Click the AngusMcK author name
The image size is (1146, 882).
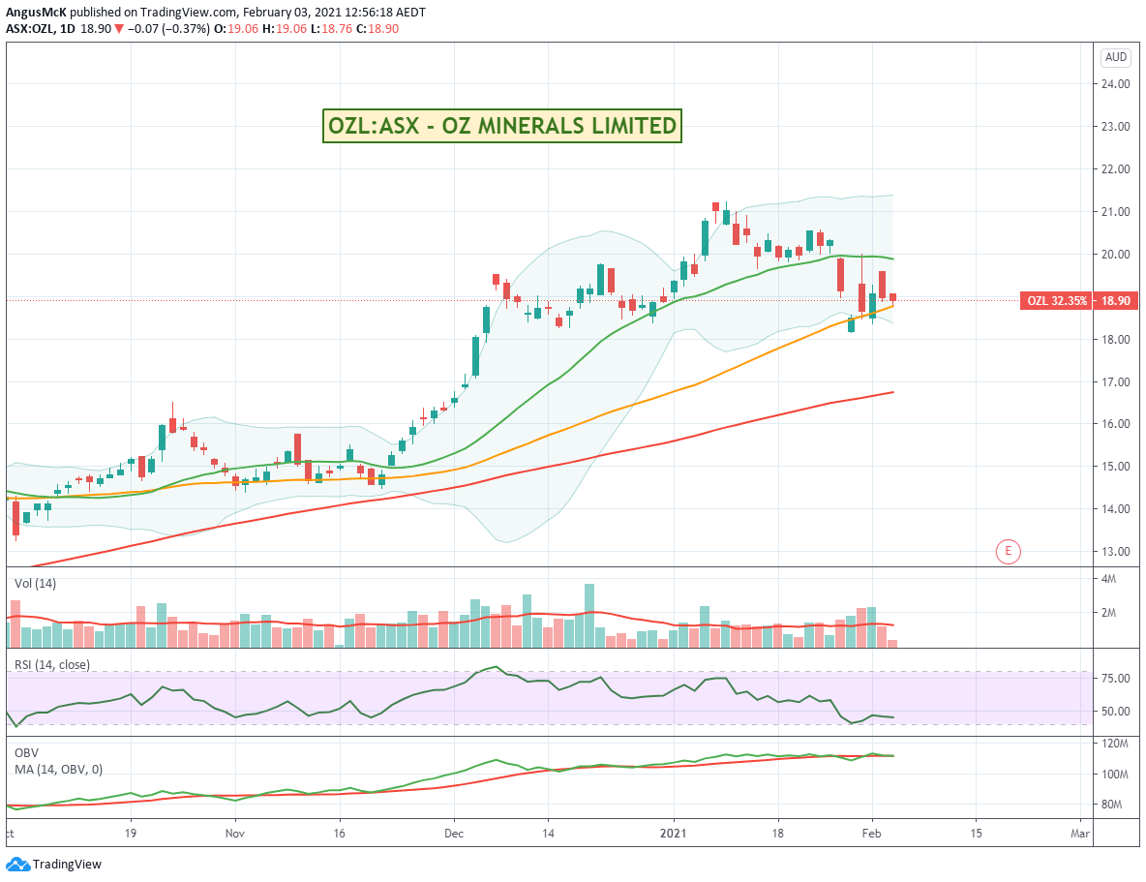point(37,13)
